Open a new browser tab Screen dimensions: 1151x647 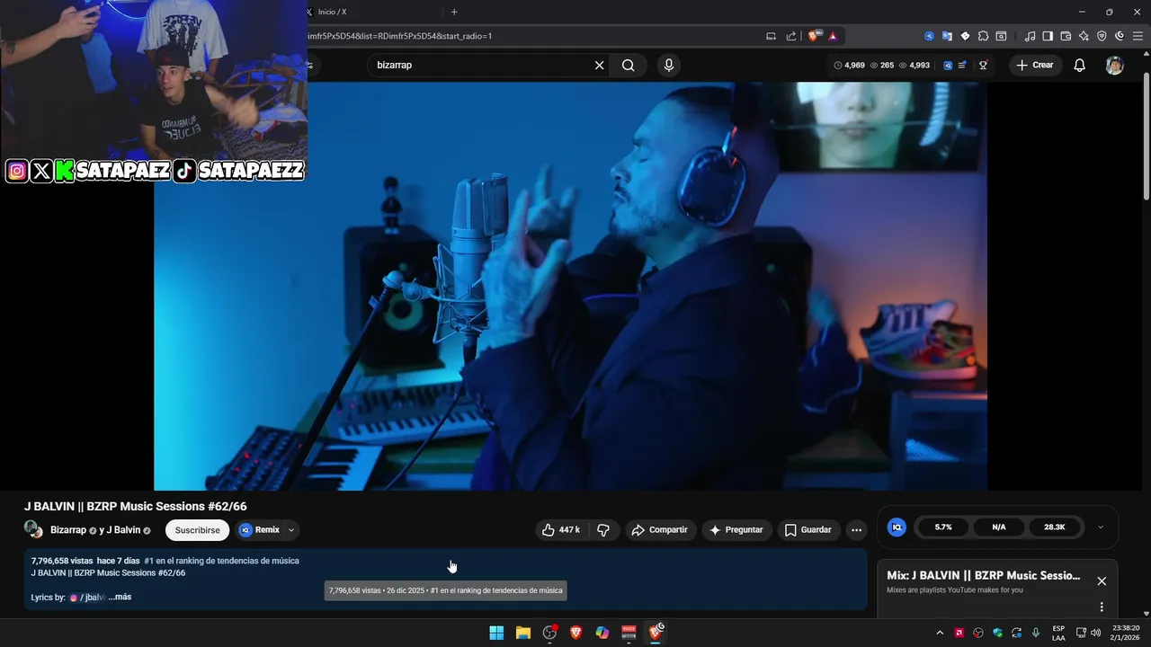point(454,12)
